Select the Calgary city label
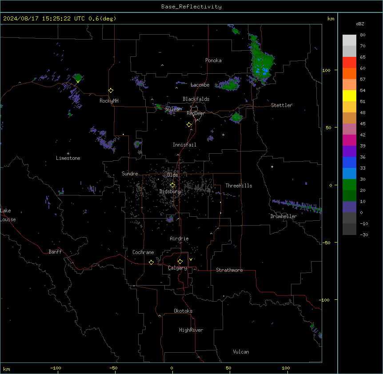This screenshot has width=383, height=374. [x=178, y=268]
